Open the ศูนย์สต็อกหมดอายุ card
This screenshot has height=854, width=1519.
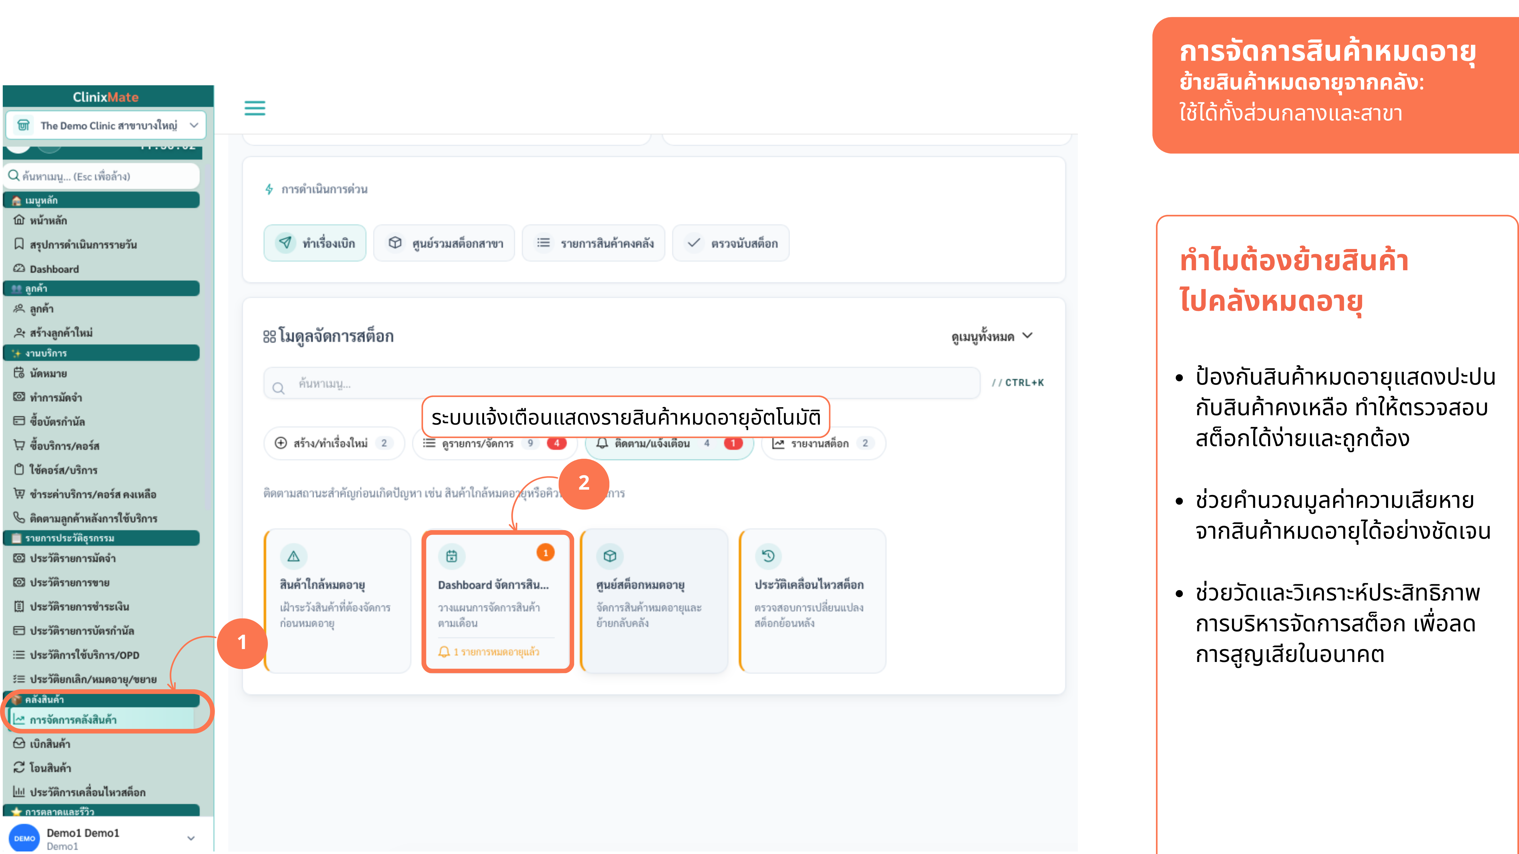click(654, 600)
